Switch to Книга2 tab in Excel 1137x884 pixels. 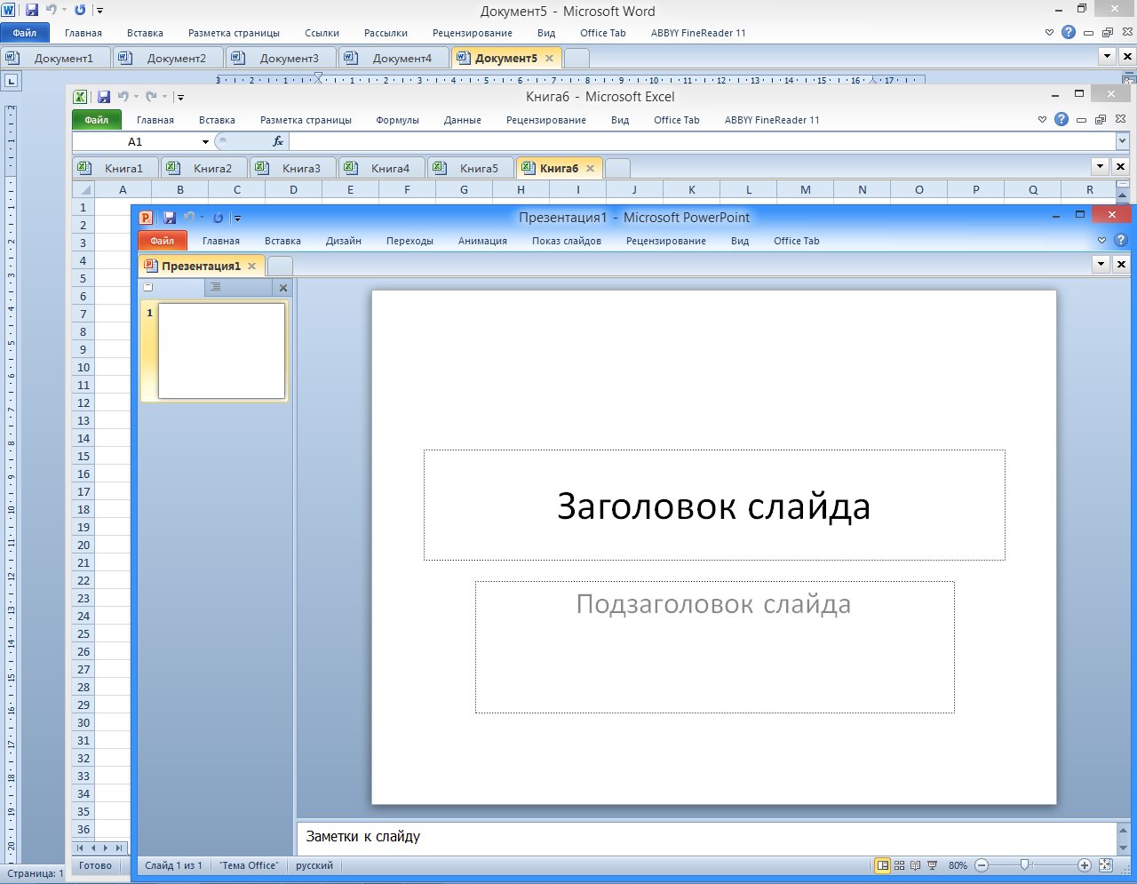tap(204, 168)
